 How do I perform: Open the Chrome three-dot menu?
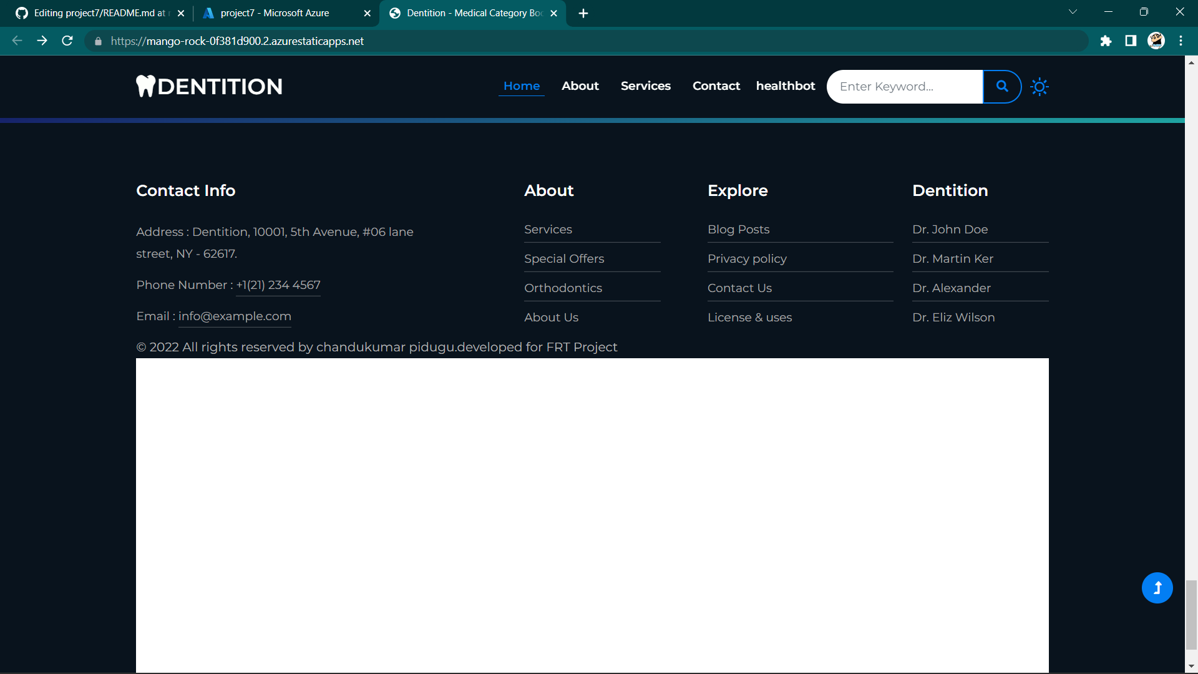[1181, 41]
